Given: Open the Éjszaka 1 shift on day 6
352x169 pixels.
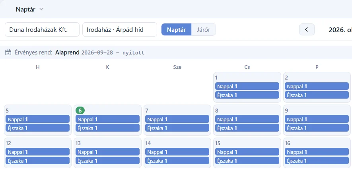Looking at the screenshot, I should pos(107,128).
